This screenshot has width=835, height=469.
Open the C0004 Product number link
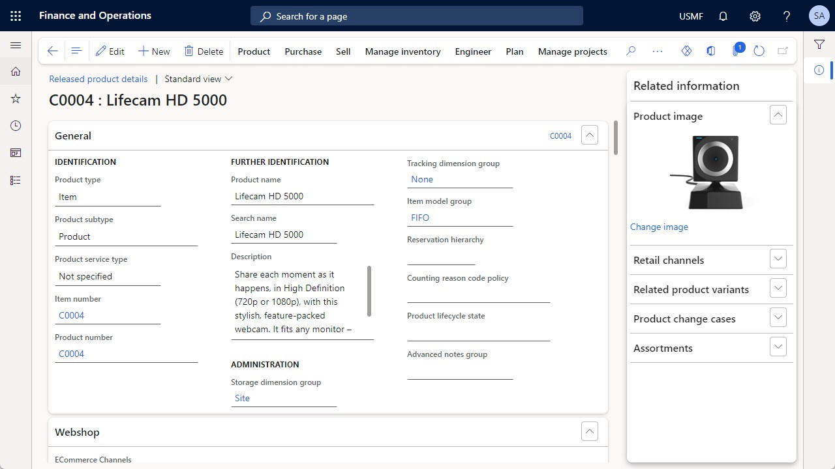71,354
